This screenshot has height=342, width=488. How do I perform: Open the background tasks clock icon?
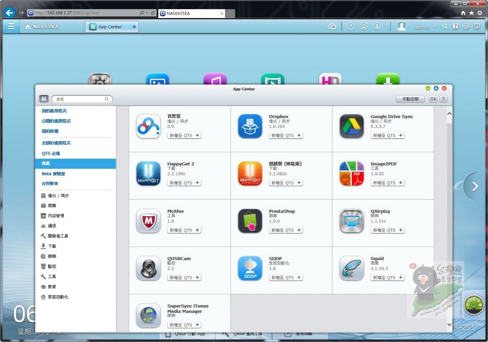[351, 27]
